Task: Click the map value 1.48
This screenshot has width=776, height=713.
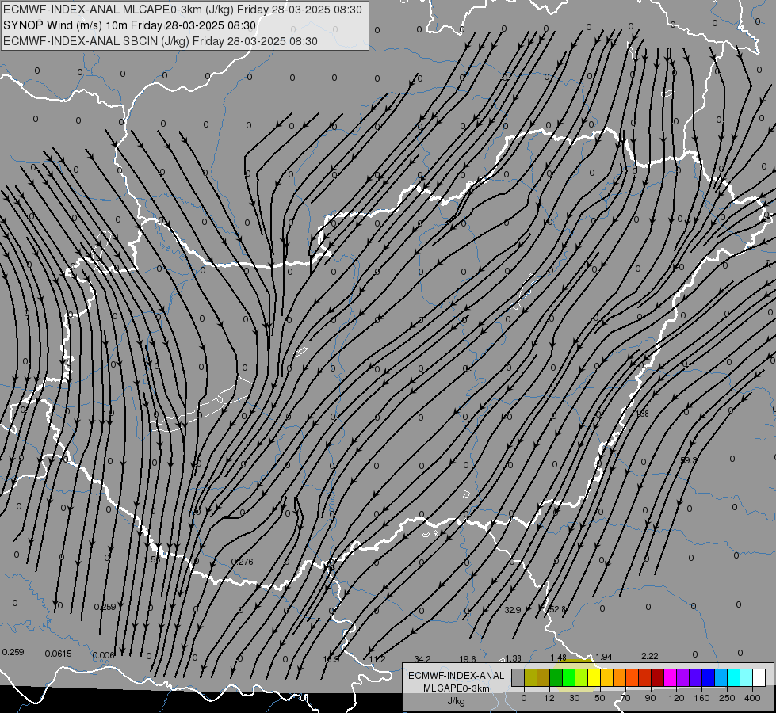Action: 558,658
